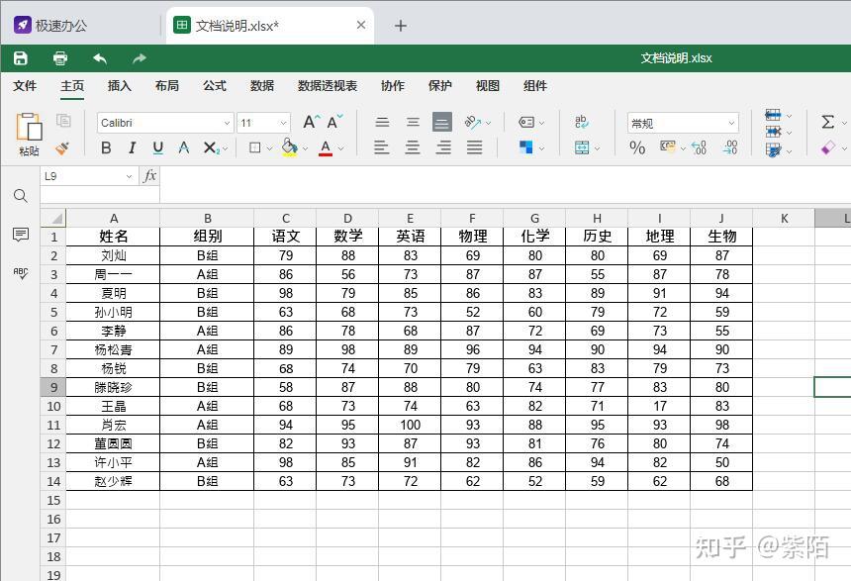Toggle Italic formatting
The image size is (851, 581).
tap(132, 147)
